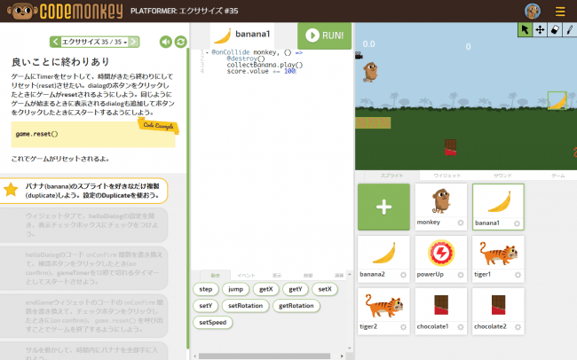Reset the exercise with the refresh icon

(181, 42)
